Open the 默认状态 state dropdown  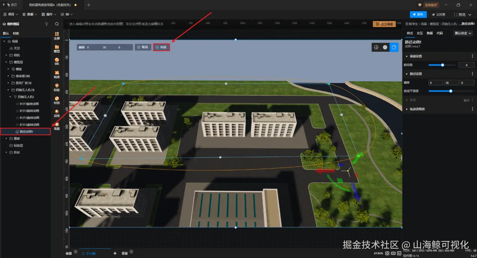[463, 33]
